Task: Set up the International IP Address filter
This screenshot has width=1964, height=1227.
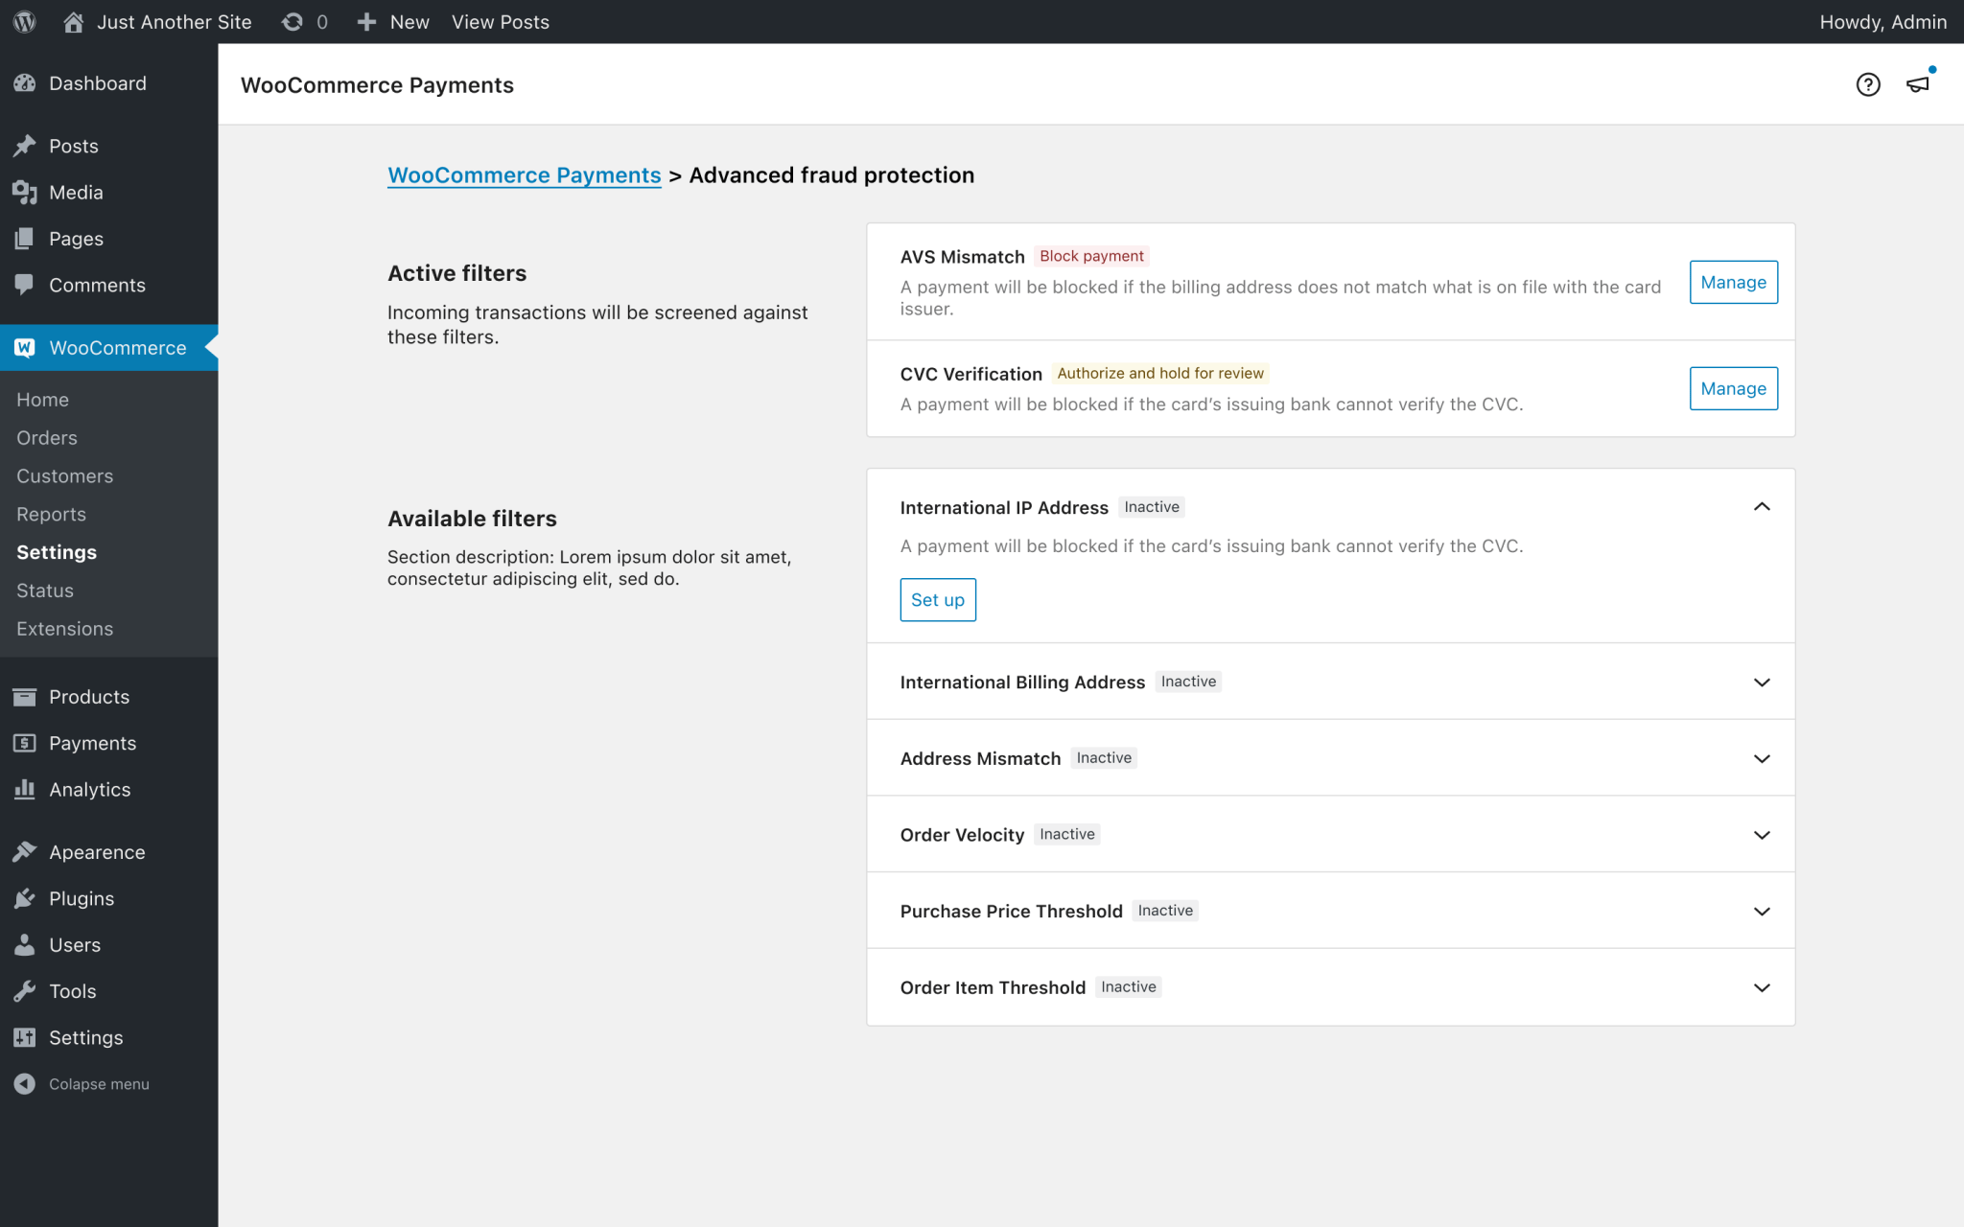Action: point(937,599)
